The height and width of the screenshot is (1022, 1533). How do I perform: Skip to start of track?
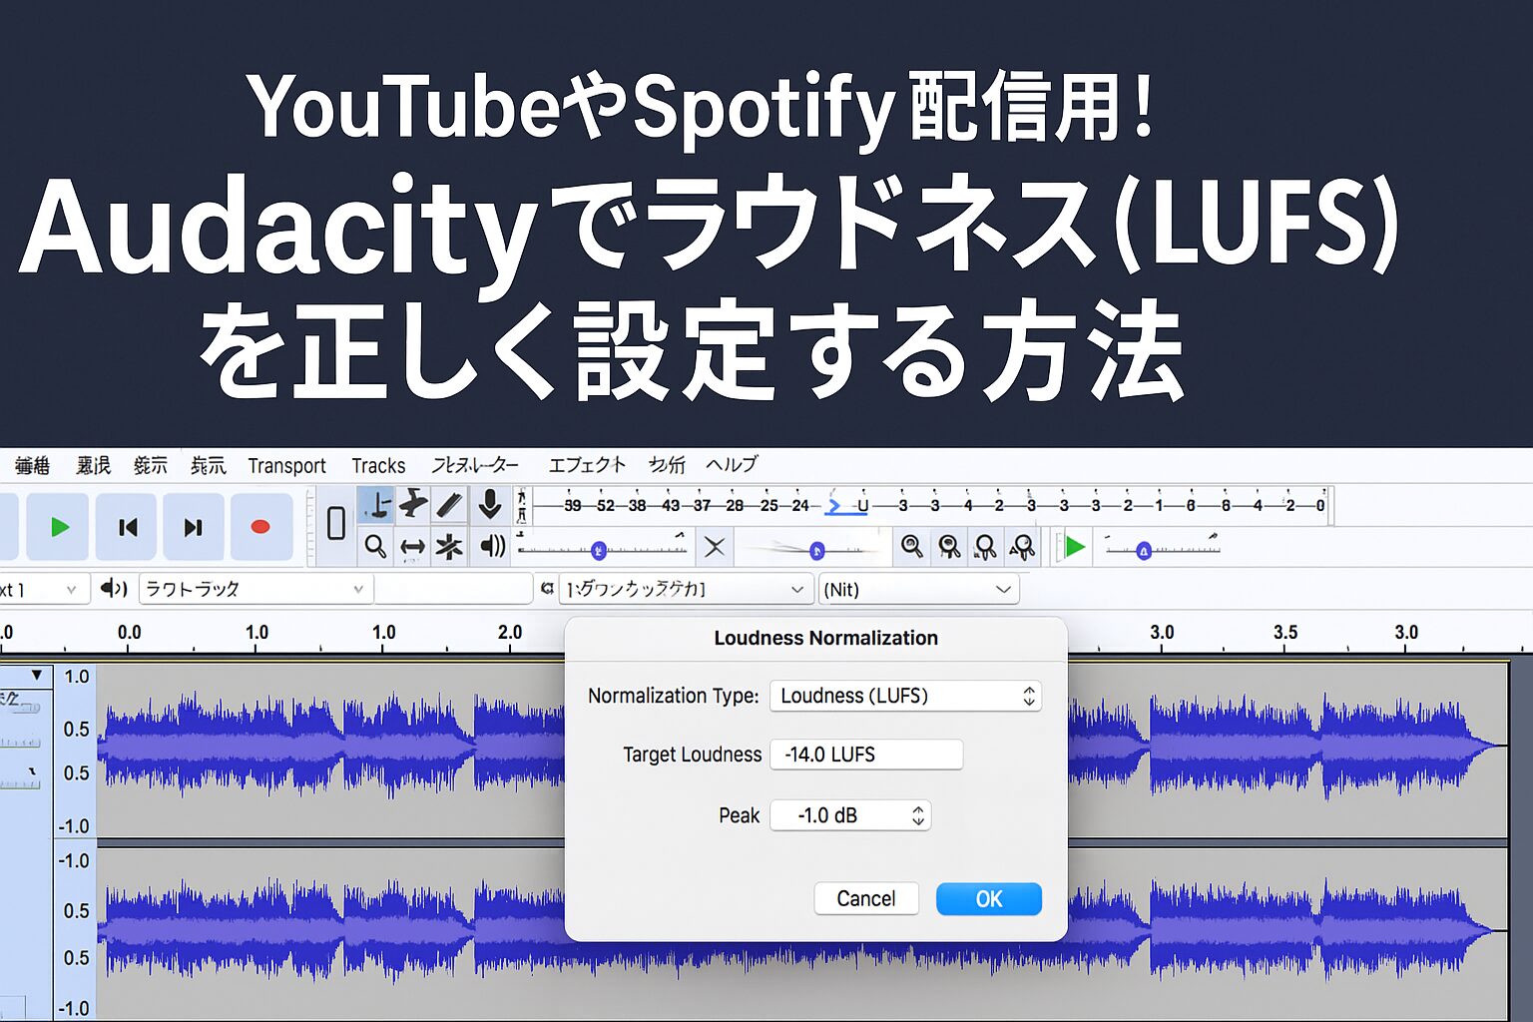coord(127,527)
